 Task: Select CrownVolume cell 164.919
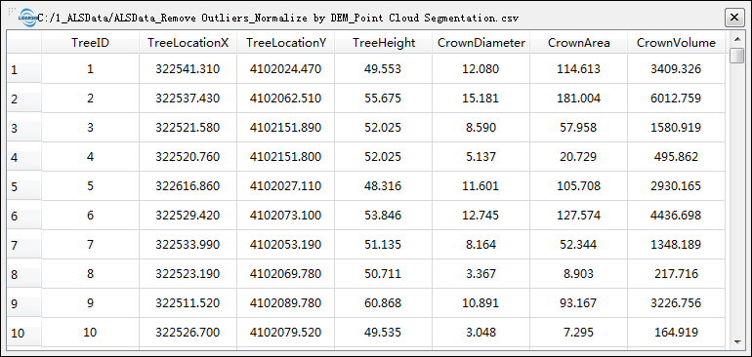coord(676,332)
